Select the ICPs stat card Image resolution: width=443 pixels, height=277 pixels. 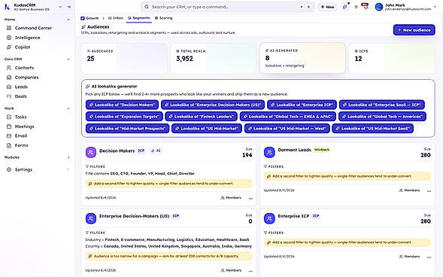[x=392, y=59]
